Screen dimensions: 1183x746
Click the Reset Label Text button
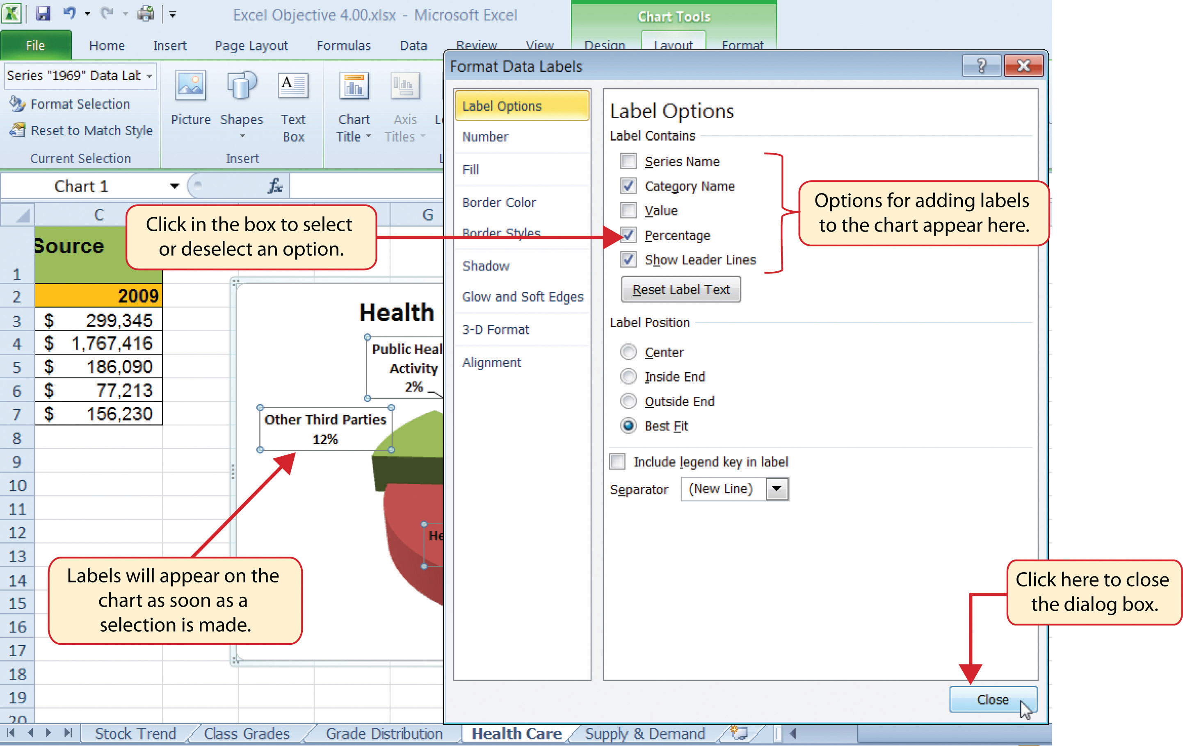[x=680, y=290]
